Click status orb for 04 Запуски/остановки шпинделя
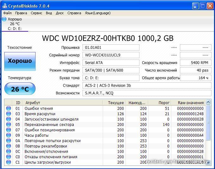The height and width of the screenshot is (169, 215). 9,119
